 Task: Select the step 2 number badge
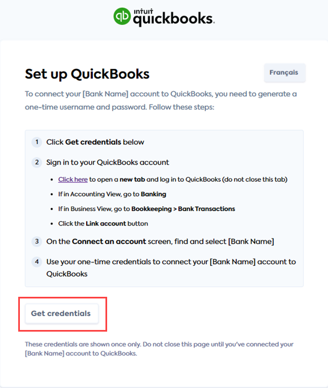(37, 162)
